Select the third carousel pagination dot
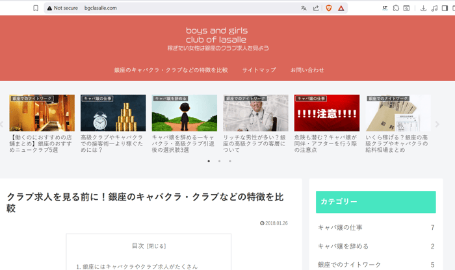Screen dimensions: 455x270 pos(229,160)
